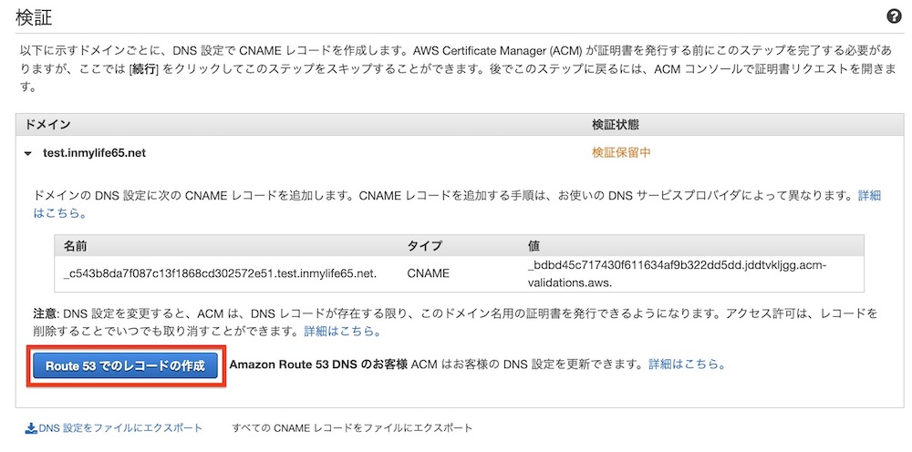912x452 pixels.
Task: Click the 検証 section heading
Action: point(34,18)
